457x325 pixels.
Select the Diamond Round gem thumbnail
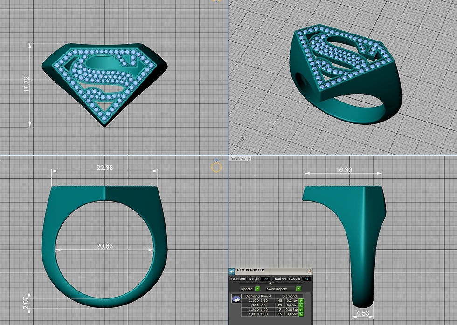coord(236,298)
